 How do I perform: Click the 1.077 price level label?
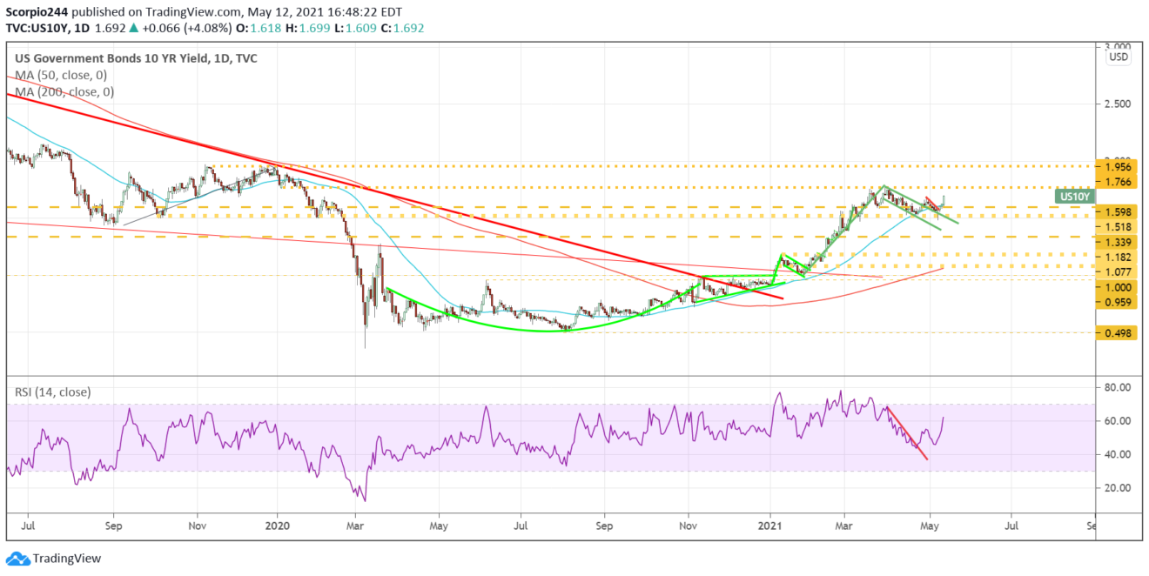point(1115,272)
